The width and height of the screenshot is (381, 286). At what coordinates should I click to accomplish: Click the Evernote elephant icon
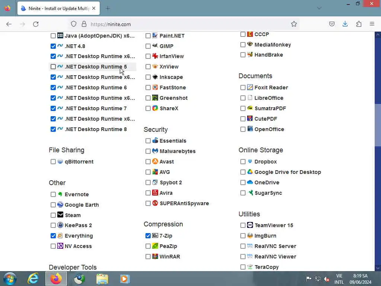60,194
